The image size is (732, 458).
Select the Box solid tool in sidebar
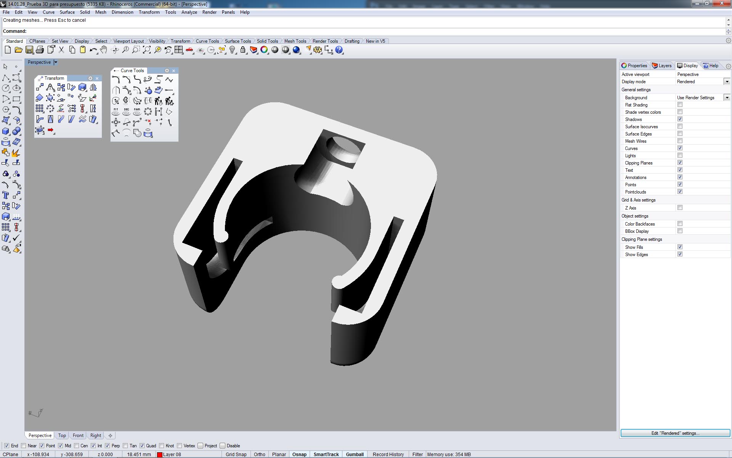[x=6, y=131]
